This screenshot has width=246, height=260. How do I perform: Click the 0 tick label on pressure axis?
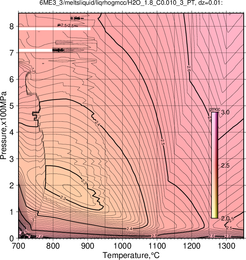[12, 239]
